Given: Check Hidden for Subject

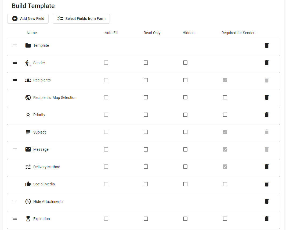Looking at the screenshot, I should point(185,132).
